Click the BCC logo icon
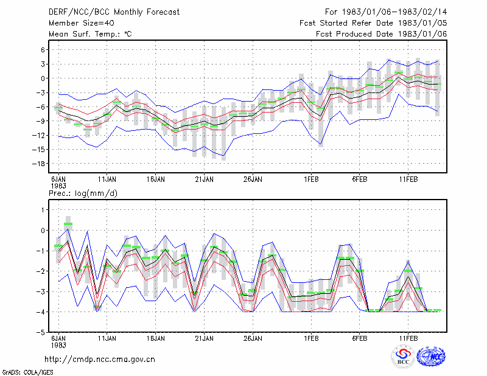Image resolution: width=487 pixels, height=376 pixels. [x=403, y=357]
